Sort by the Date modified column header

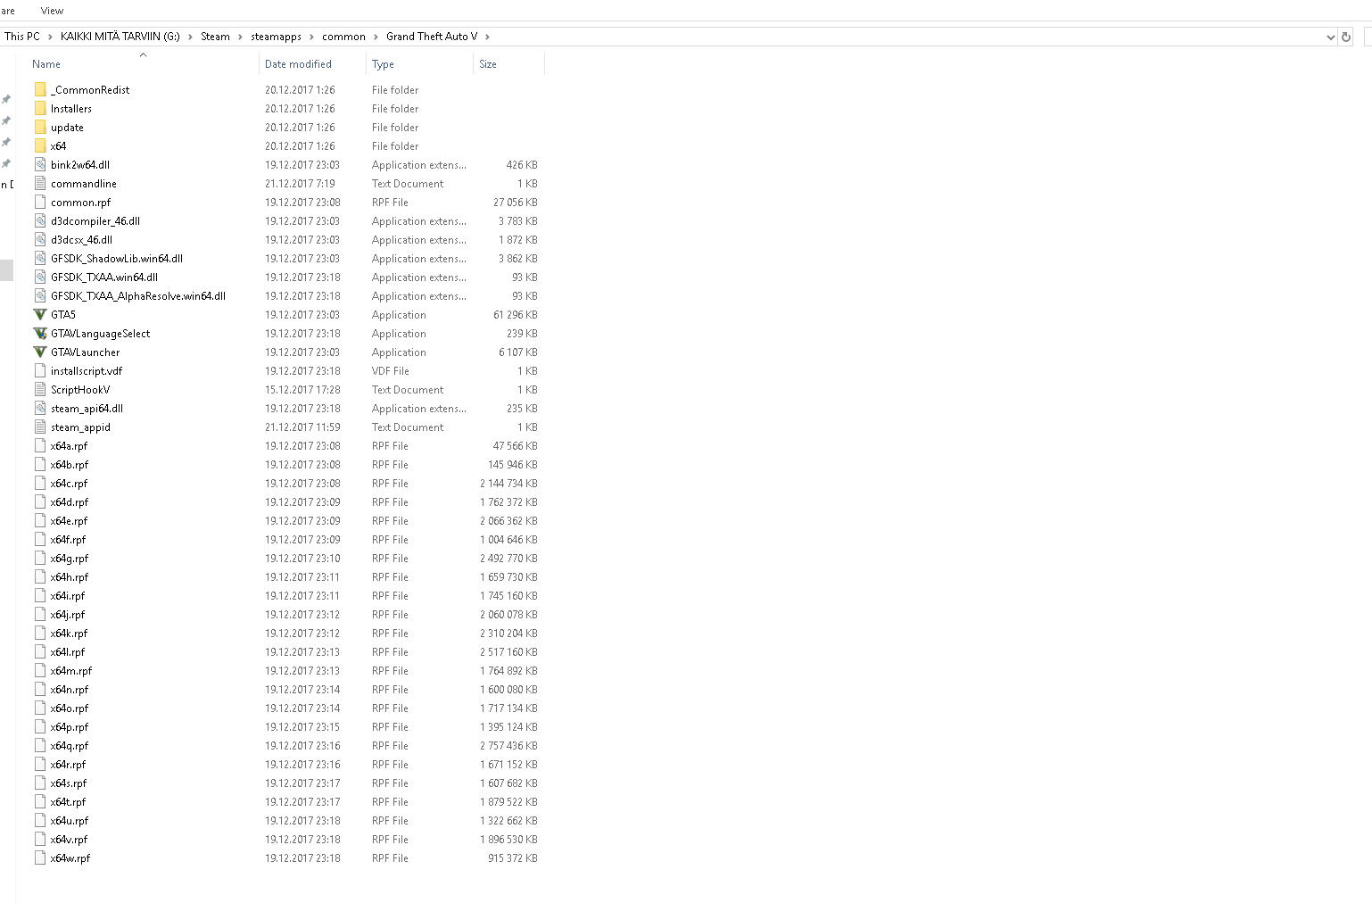pyautogui.click(x=298, y=64)
